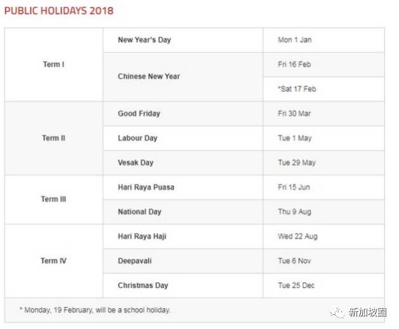Click the Mon 1 Jan date
Image resolution: width=399 pixels, height=329 pixels.
point(294,40)
